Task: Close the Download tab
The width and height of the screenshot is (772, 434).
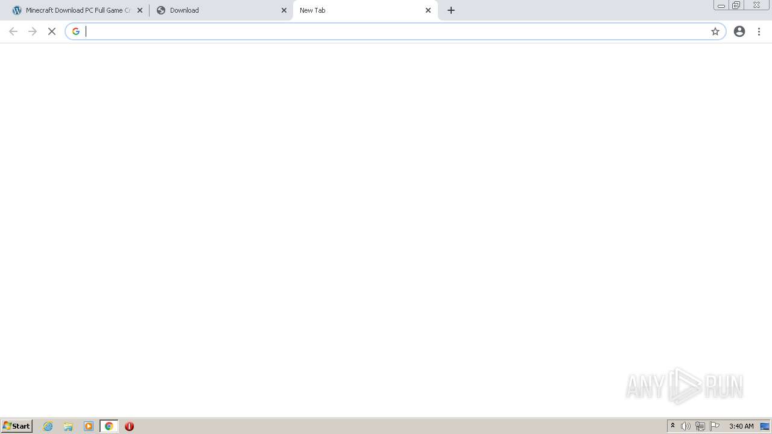Action: point(284,10)
